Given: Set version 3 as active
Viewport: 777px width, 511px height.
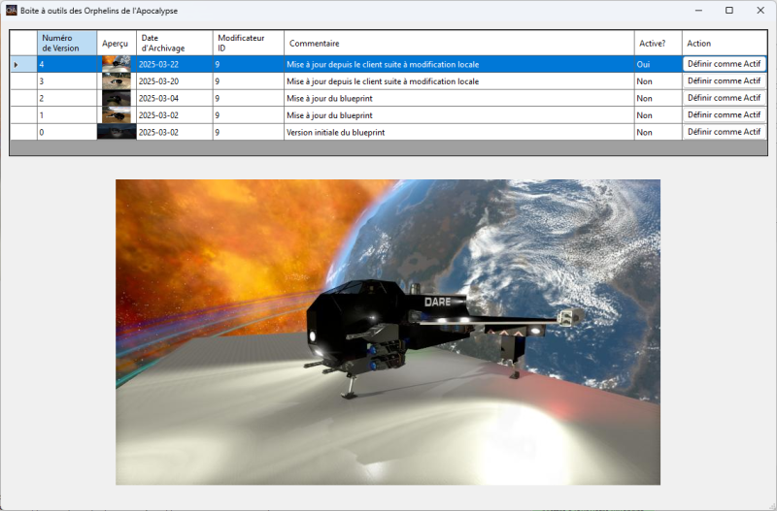Looking at the screenshot, I should 724,81.
